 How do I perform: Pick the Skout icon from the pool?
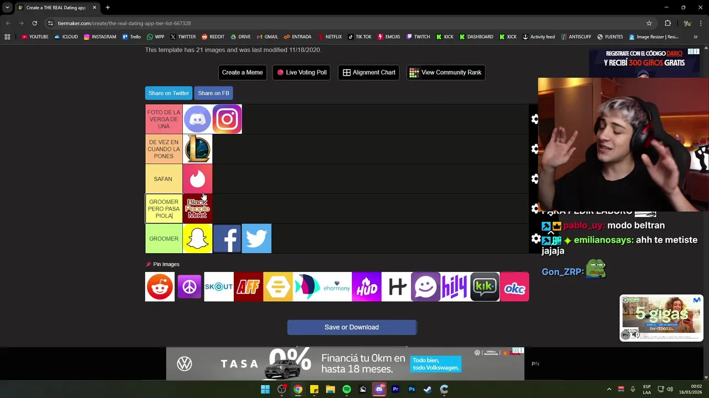[x=219, y=287]
